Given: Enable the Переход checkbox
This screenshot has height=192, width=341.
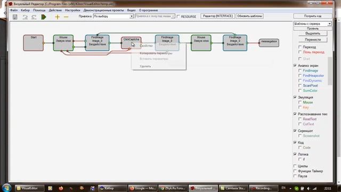Looking at the screenshot, I should click(x=300, y=47).
